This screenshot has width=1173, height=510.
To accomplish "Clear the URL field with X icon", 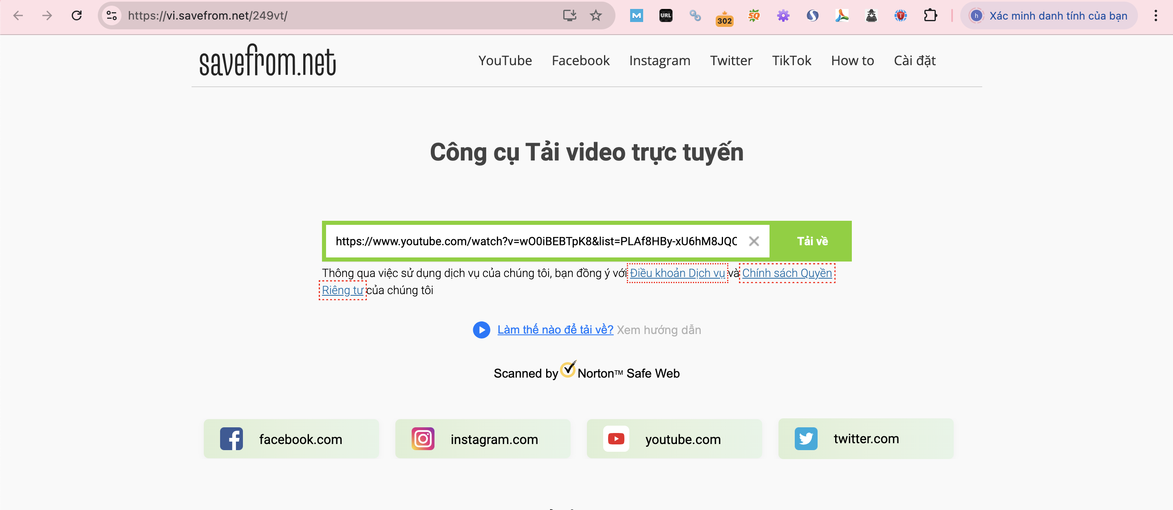I will tap(754, 241).
